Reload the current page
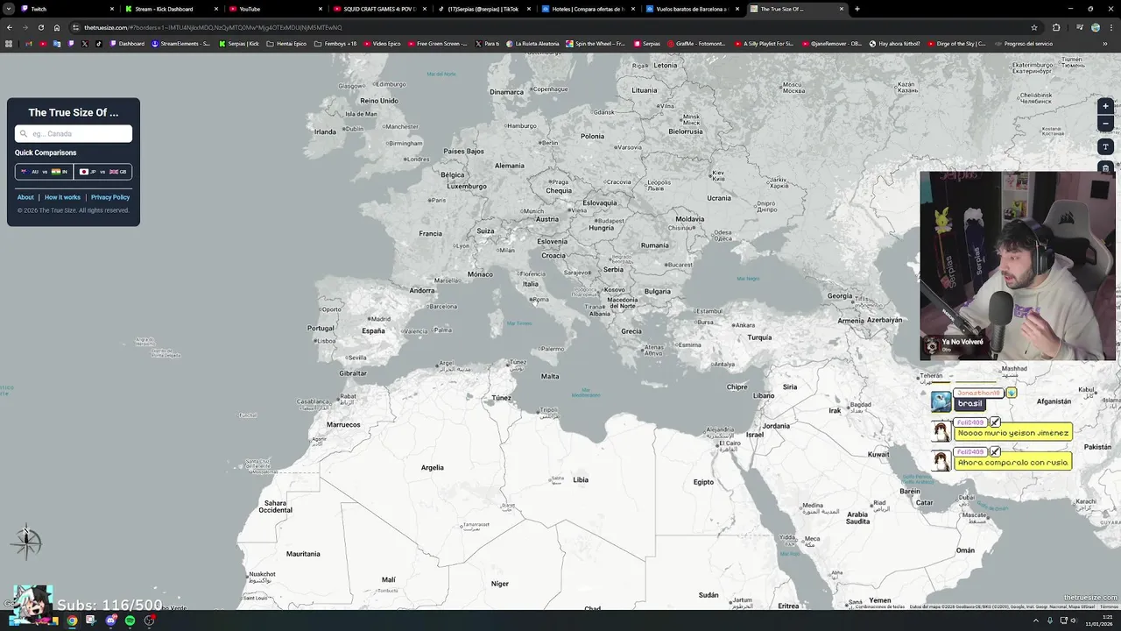Screen dimensions: 1121x631 (x=41, y=27)
